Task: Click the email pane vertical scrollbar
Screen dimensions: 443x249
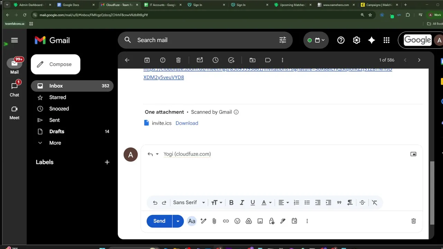Action: [432, 193]
